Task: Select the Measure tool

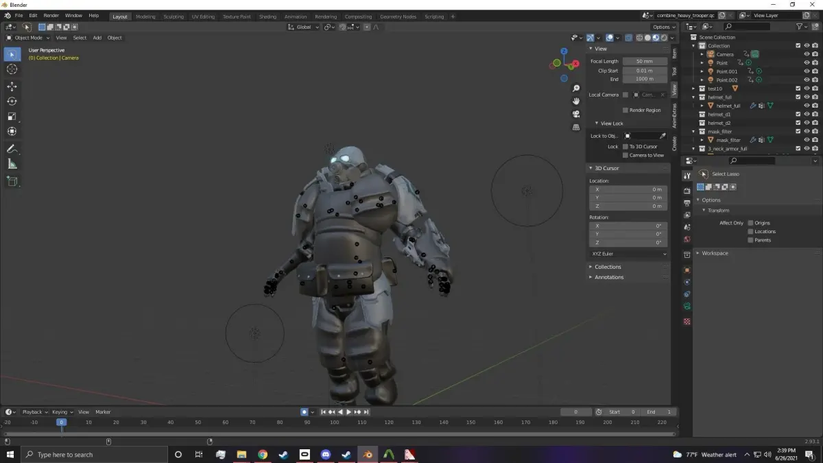Action: click(12, 164)
